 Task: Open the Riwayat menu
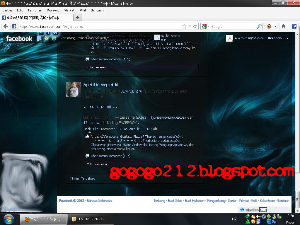pos(53,10)
